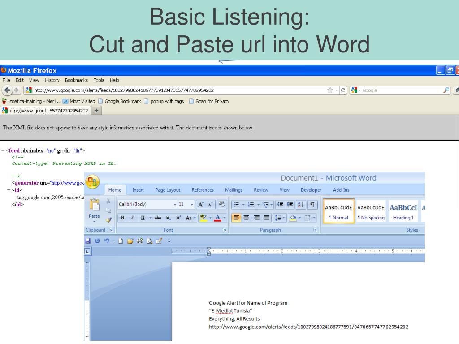Toggle Justify alignment
459x344 pixels.
[267, 218]
